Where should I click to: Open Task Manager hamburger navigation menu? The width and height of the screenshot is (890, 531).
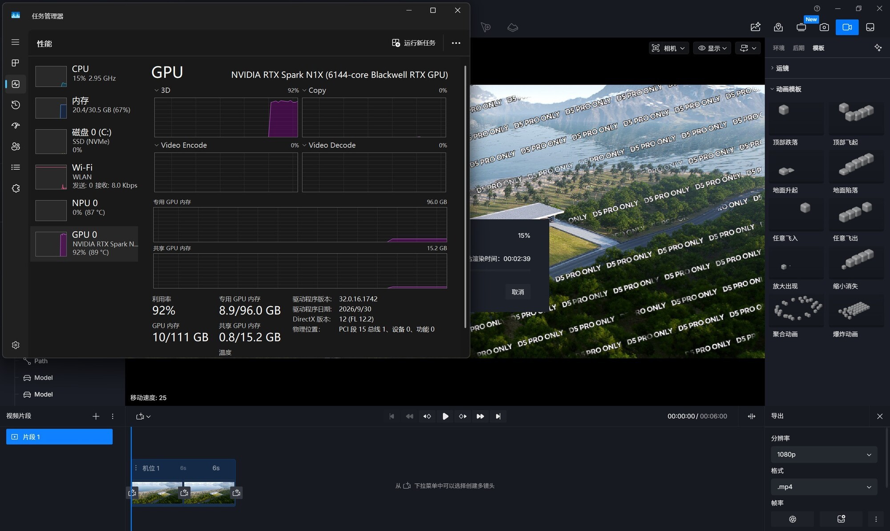click(16, 42)
